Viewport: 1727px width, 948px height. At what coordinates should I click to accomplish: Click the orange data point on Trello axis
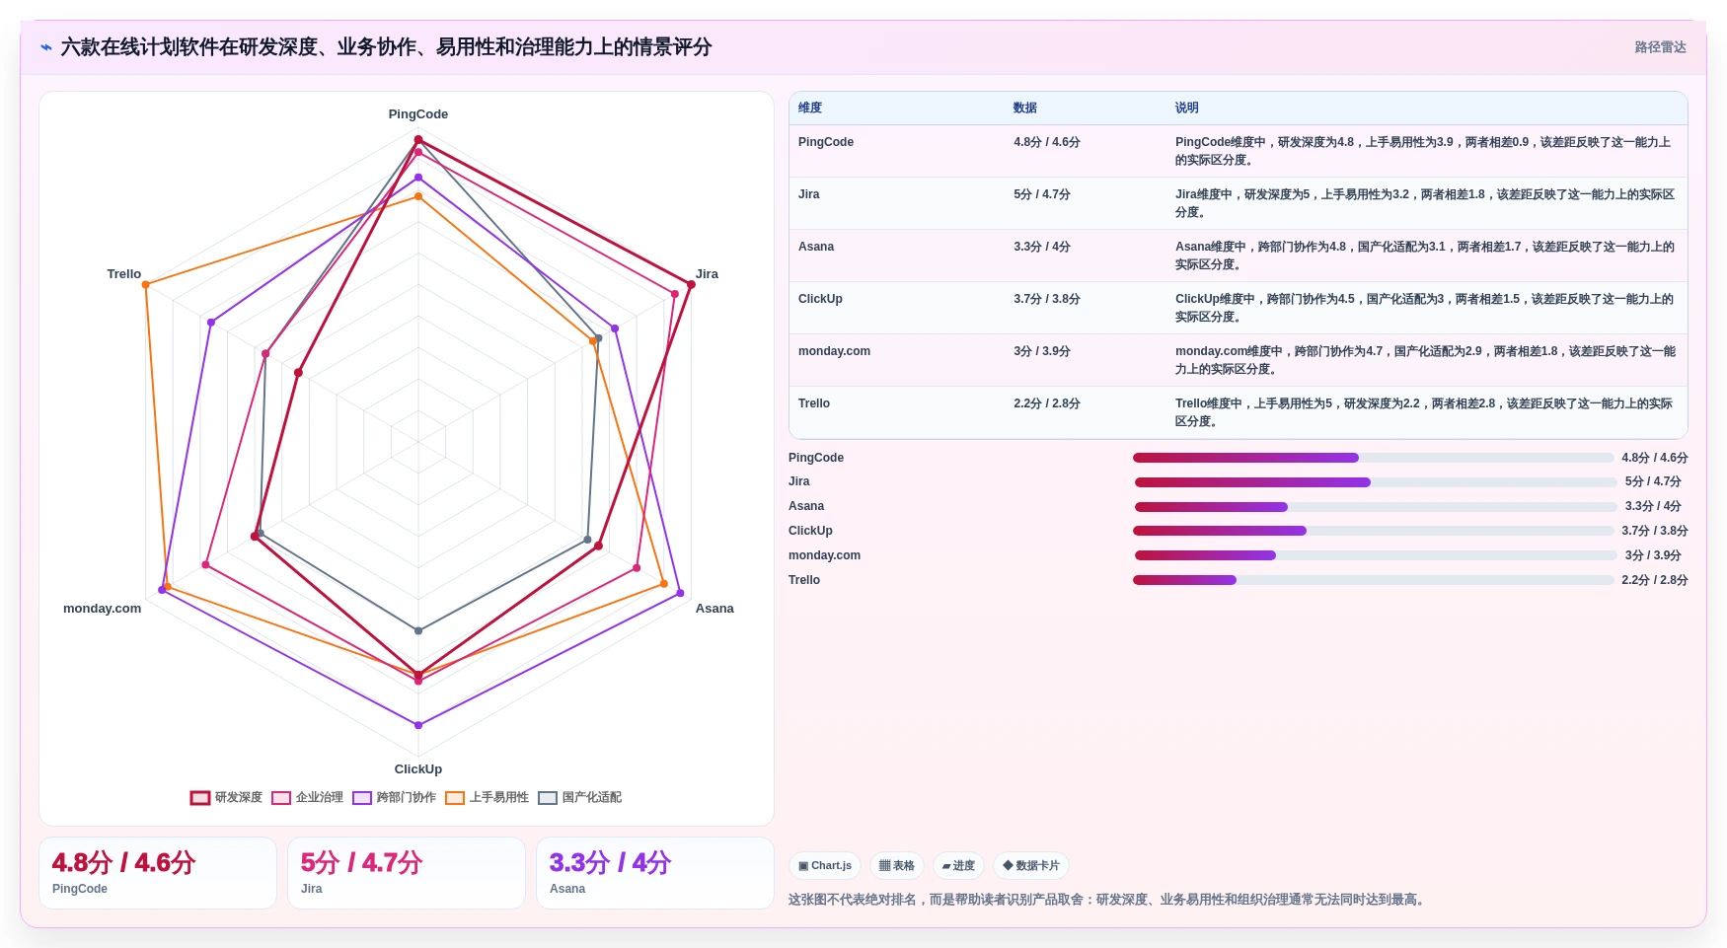pyautogui.click(x=146, y=285)
